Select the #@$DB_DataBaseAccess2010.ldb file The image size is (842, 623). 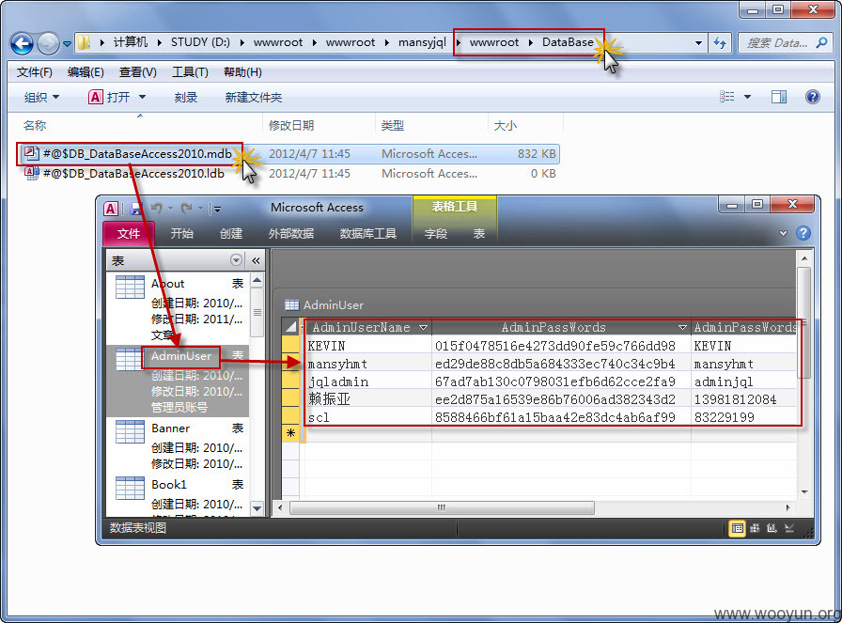coord(133,174)
